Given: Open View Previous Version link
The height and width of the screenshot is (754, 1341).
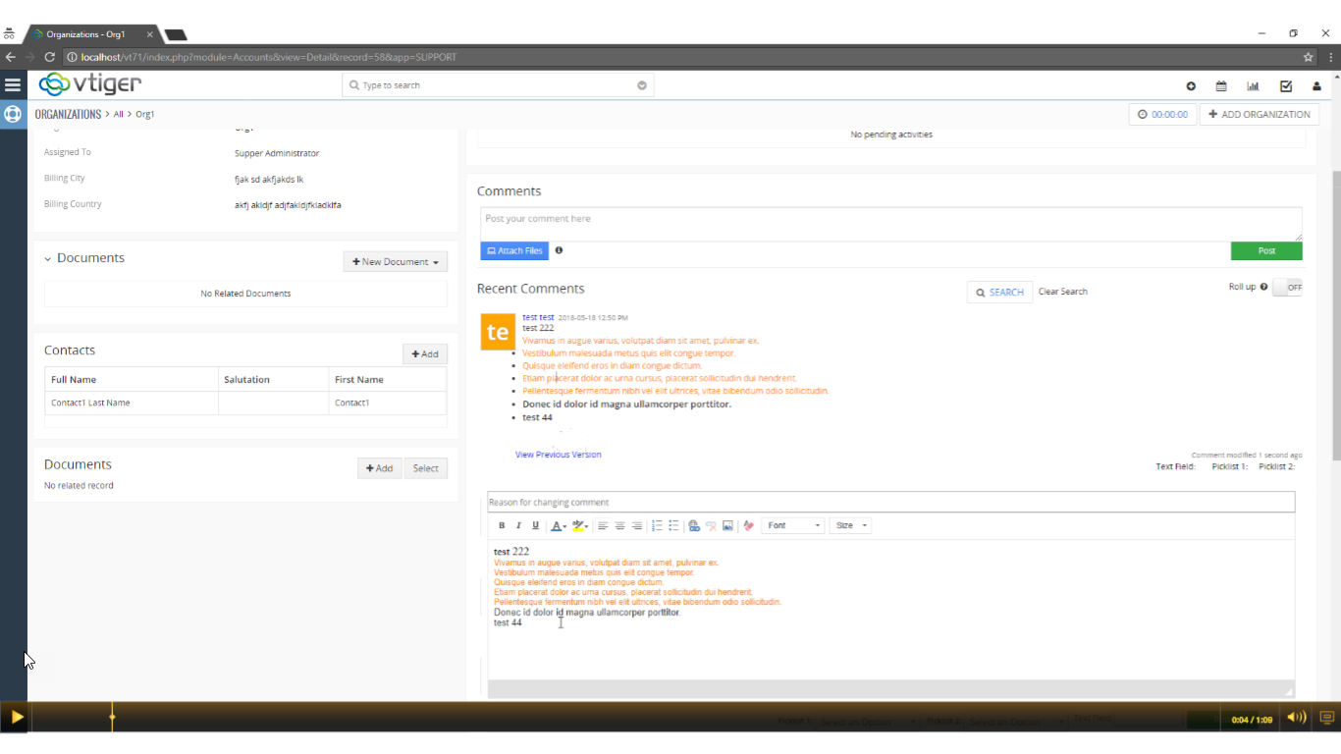Looking at the screenshot, I should [x=559, y=455].
